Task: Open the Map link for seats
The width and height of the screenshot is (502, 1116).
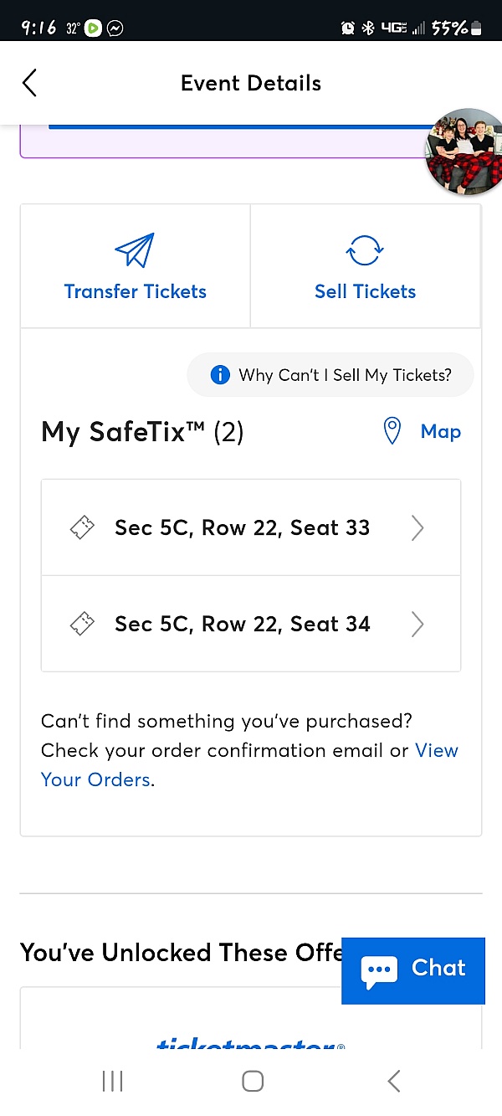Action: tap(440, 431)
